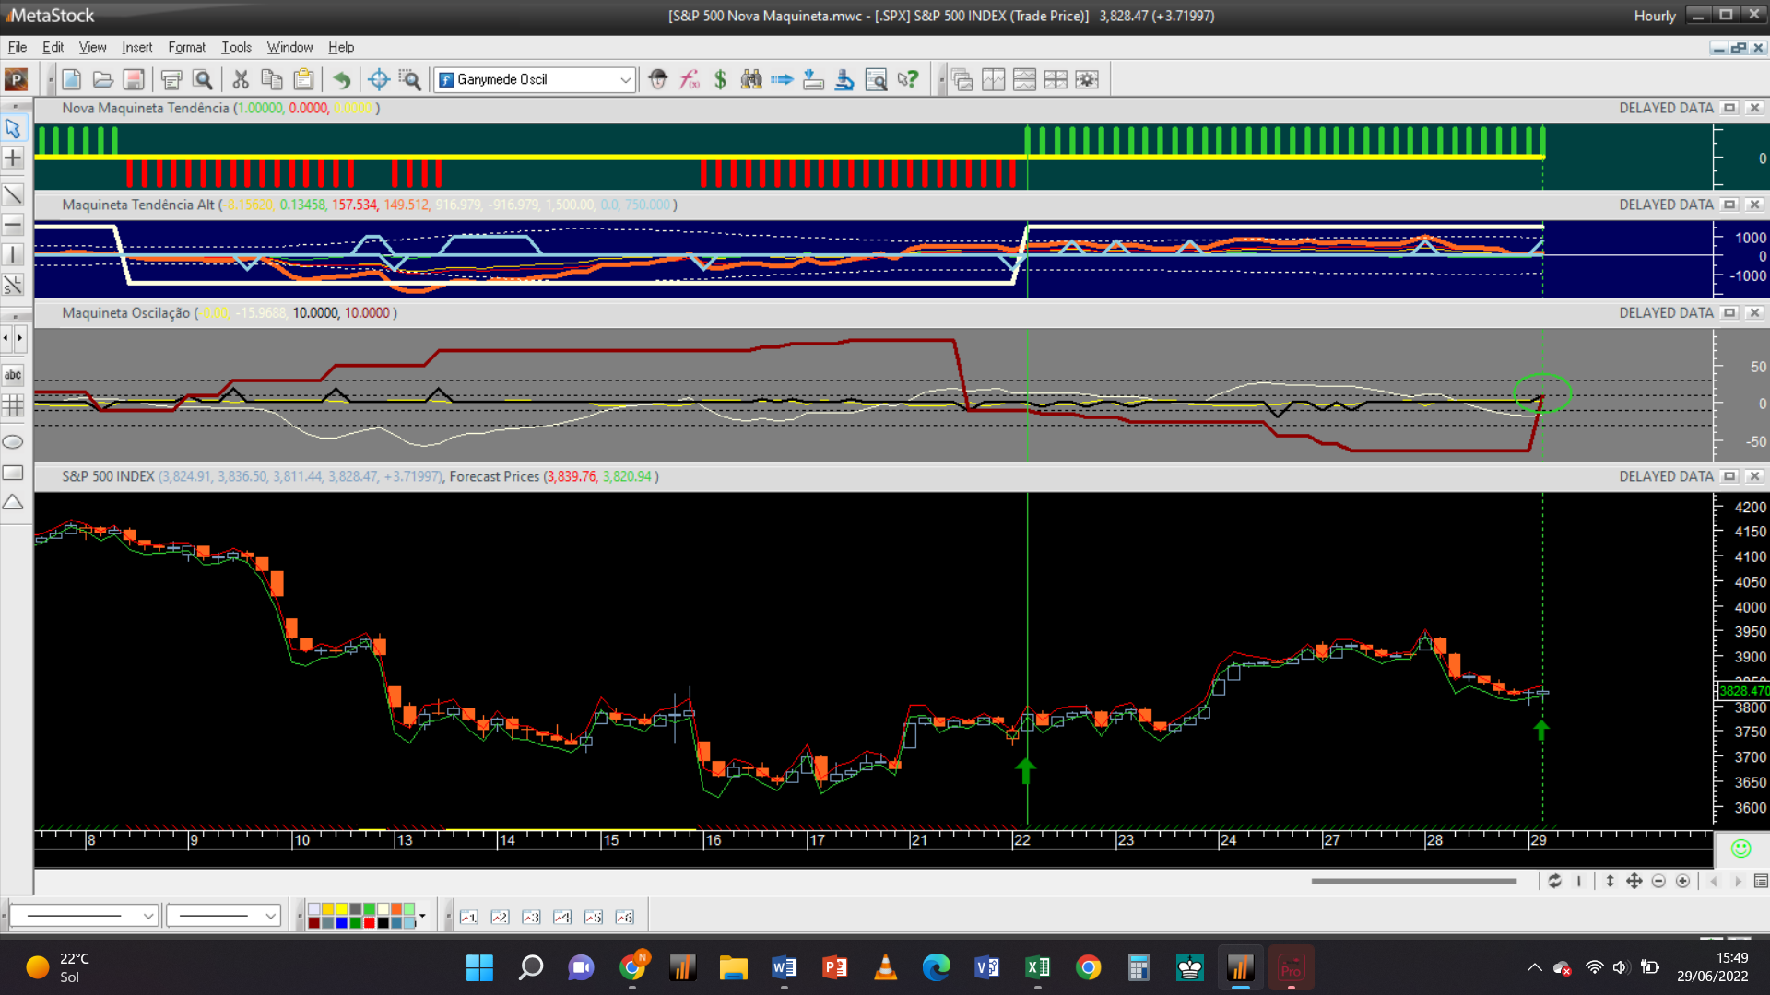Image resolution: width=1770 pixels, height=995 pixels.
Task: Close the Maquineta Tendência Alt inner pane
Action: click(1754, 205)
